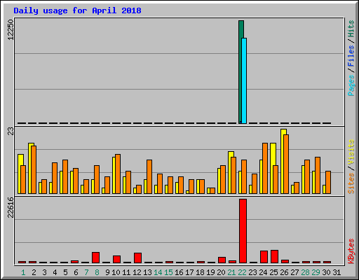Click the 12250 axis value label
This screenshot has height=280, width=359.
[11, 30]
